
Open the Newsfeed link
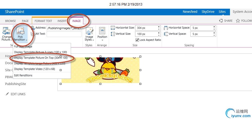190,12
